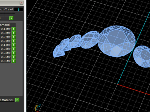The image size is (150, 112).
Task: Click green arrow of 0,08tw row just above 0,06tw
Action: (x=14, y=53)
